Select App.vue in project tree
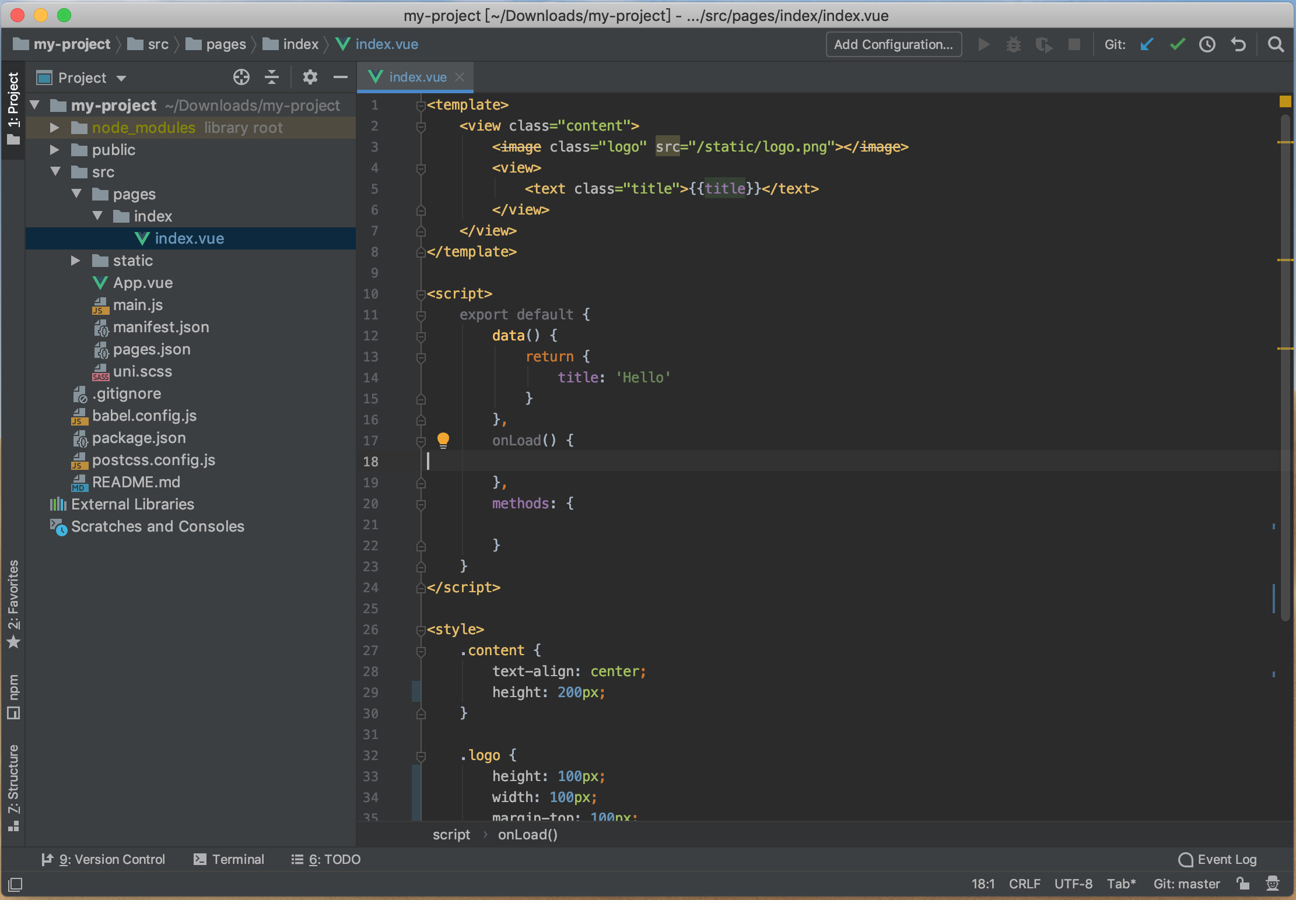 (143, 283)
